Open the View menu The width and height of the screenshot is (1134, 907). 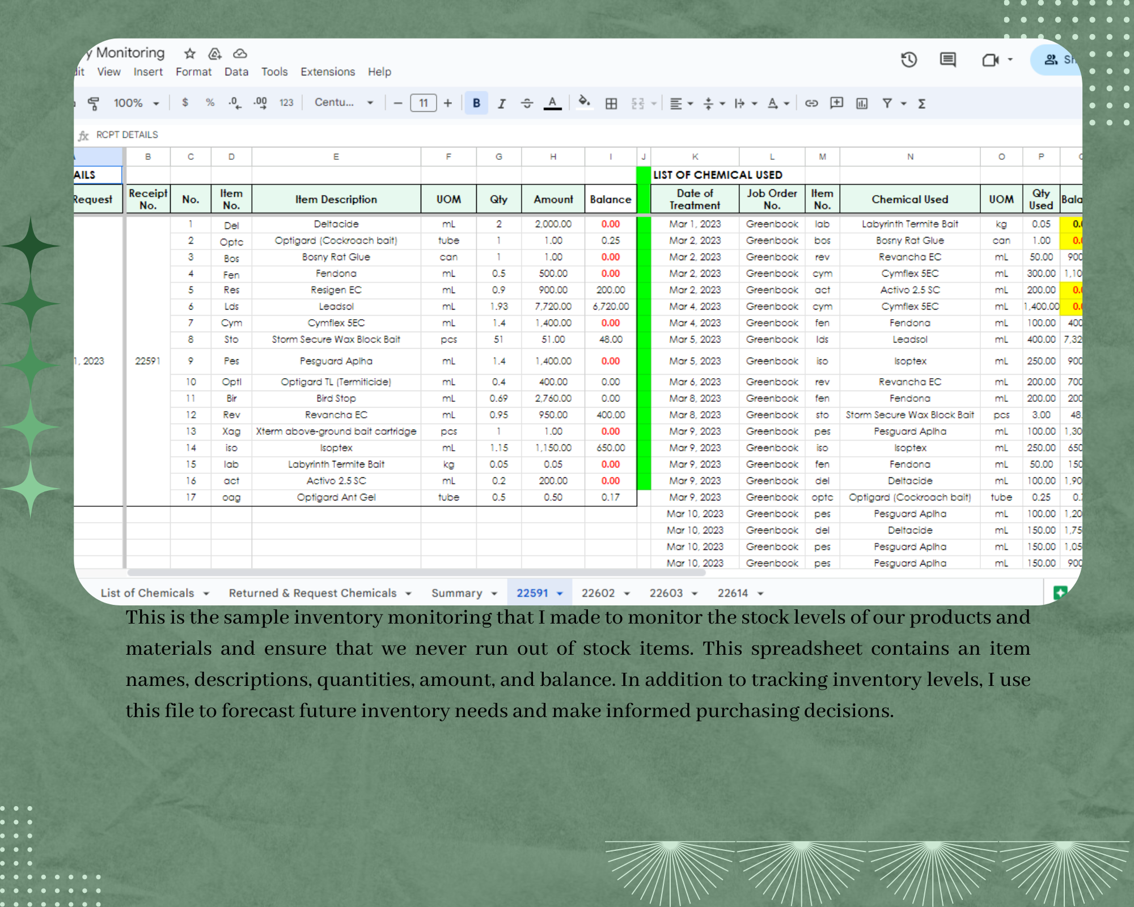click(109, 72)
